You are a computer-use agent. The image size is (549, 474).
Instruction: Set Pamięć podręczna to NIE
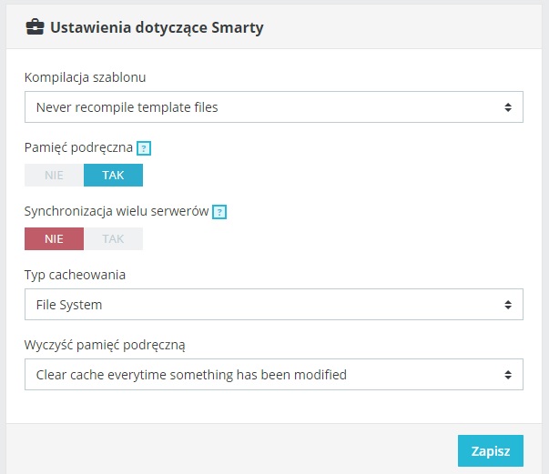pyautogui.click(x=54, y=175)
